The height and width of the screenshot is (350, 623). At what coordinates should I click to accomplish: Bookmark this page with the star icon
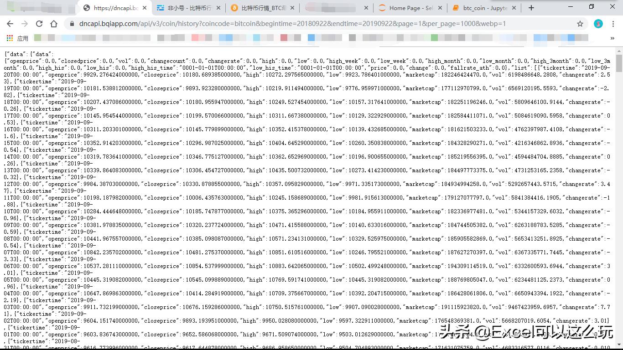click(x=580, y=24)
